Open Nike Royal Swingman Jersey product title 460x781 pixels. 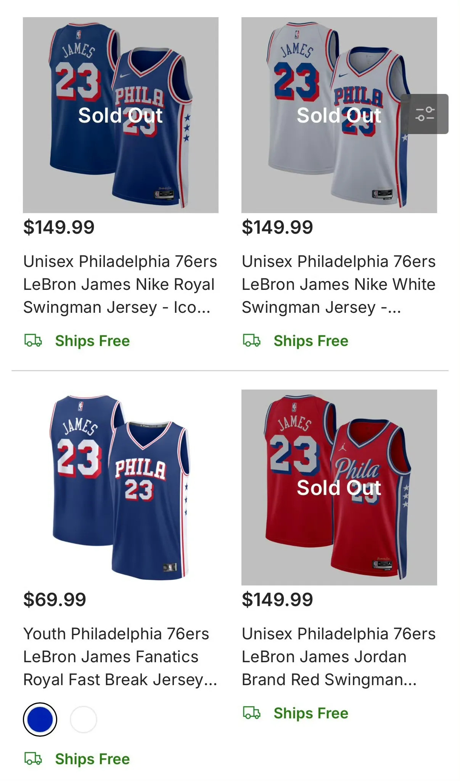point(120,285)
